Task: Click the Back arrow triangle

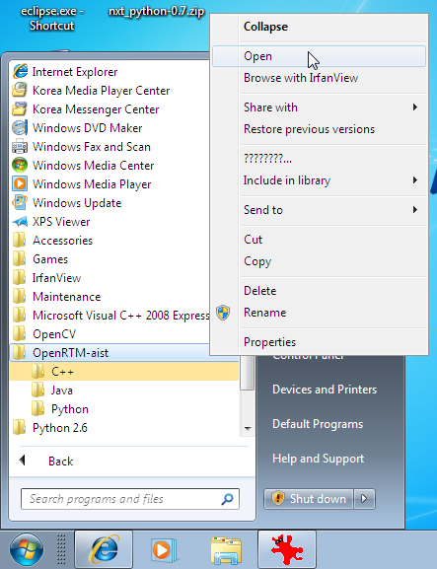Action: [22, 461]
